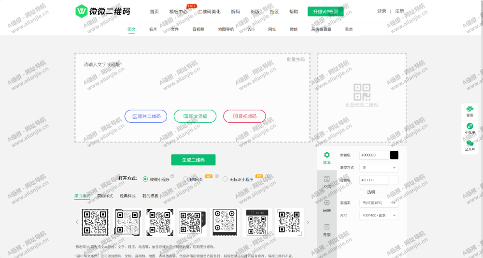
Task: Open the 尺寸 size dropdown
Action: point(379,215)
